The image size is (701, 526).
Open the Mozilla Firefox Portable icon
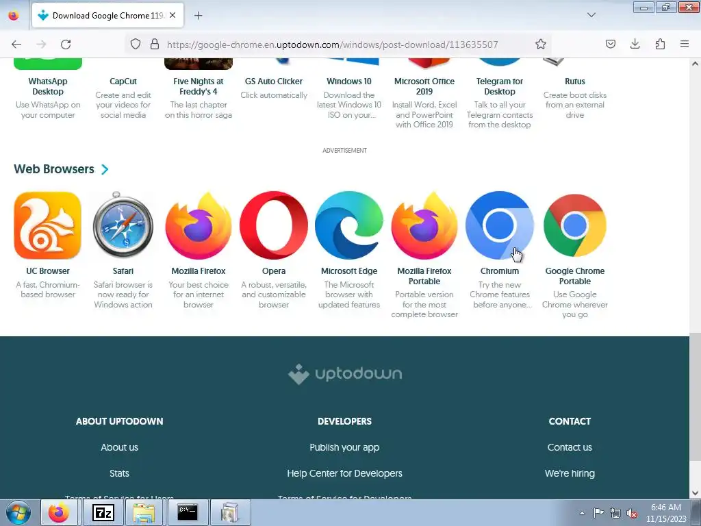pyautogui.click(x=424, y=225)
